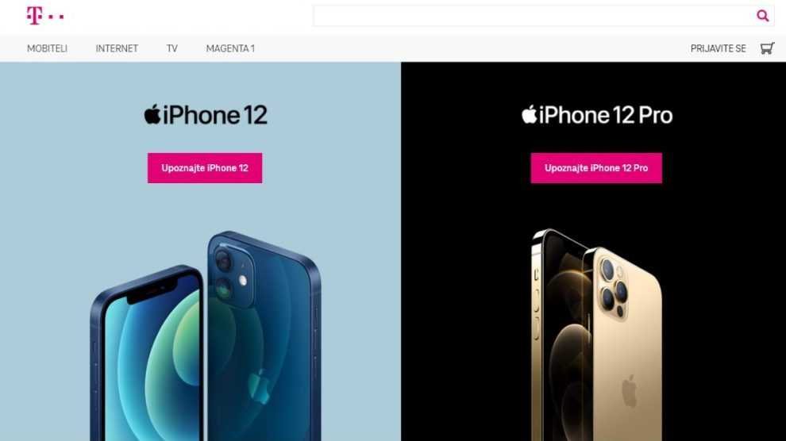Click the magenta search magnifier icon
786x441 pixels.
tap(762, 16)
